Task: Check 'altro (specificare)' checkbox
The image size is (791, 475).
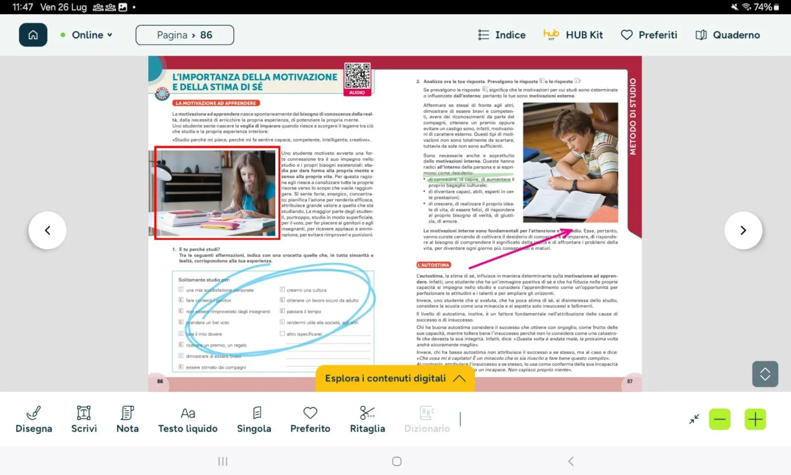Action: tap(282, 333)
